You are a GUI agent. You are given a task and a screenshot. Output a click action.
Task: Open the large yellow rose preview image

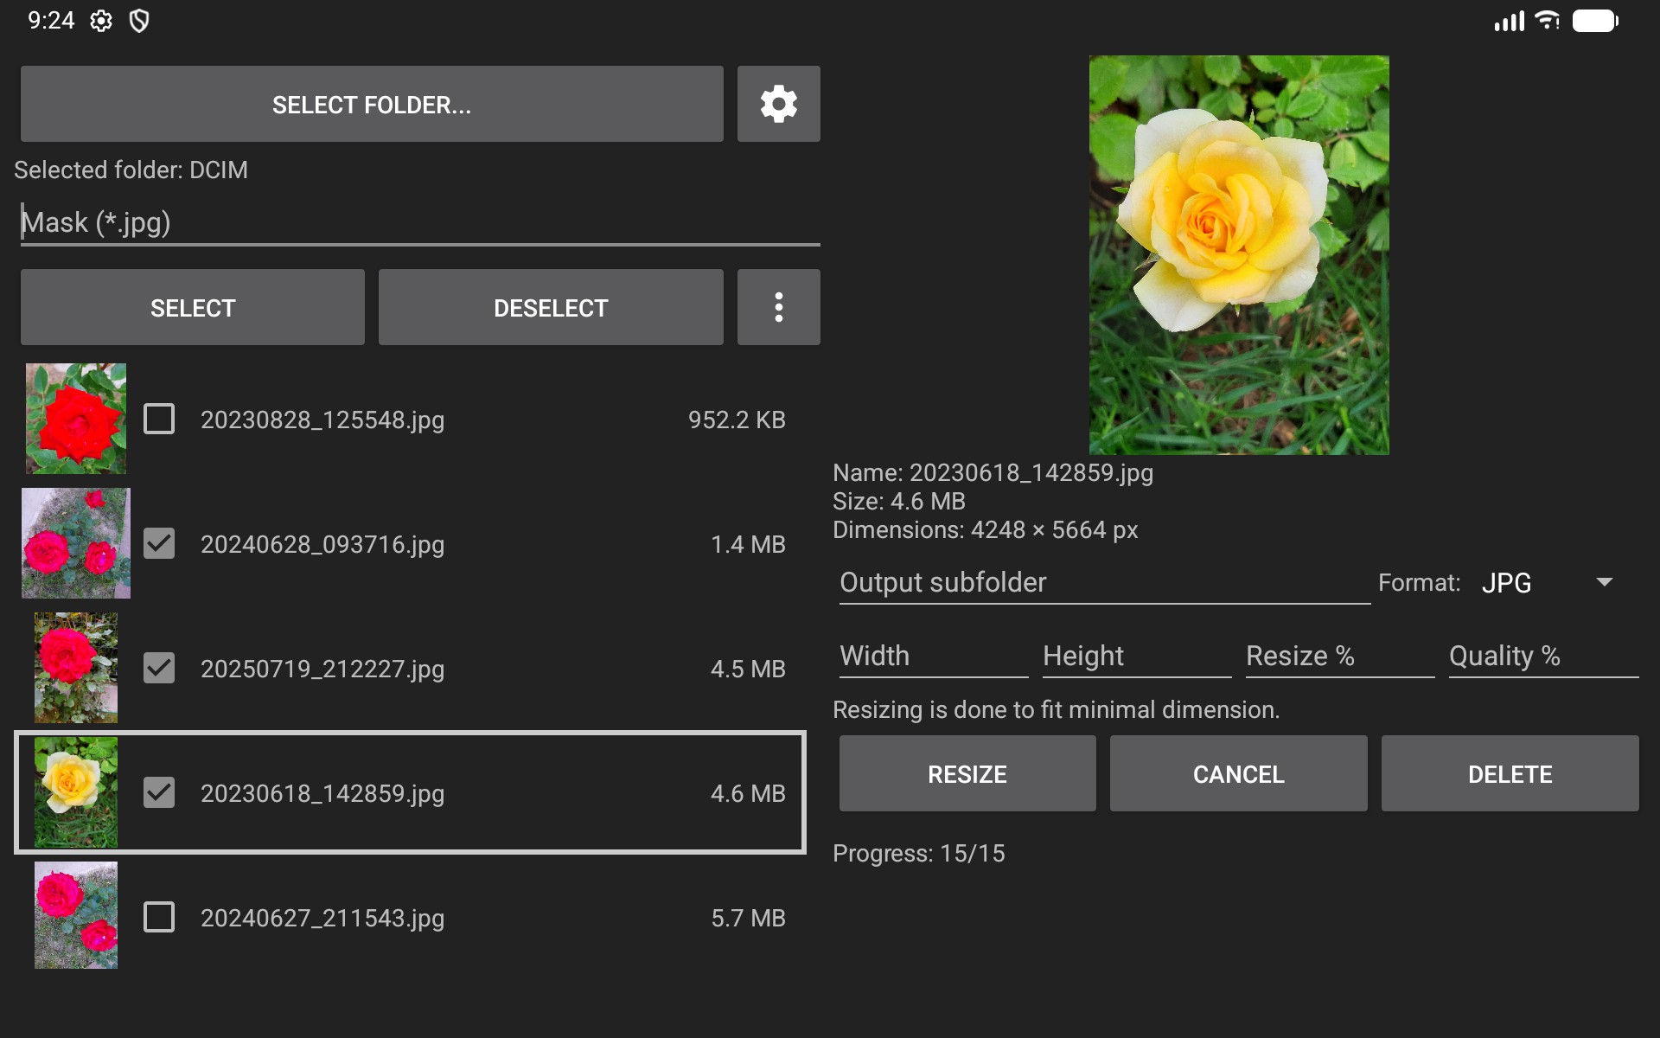point(1238,255)
